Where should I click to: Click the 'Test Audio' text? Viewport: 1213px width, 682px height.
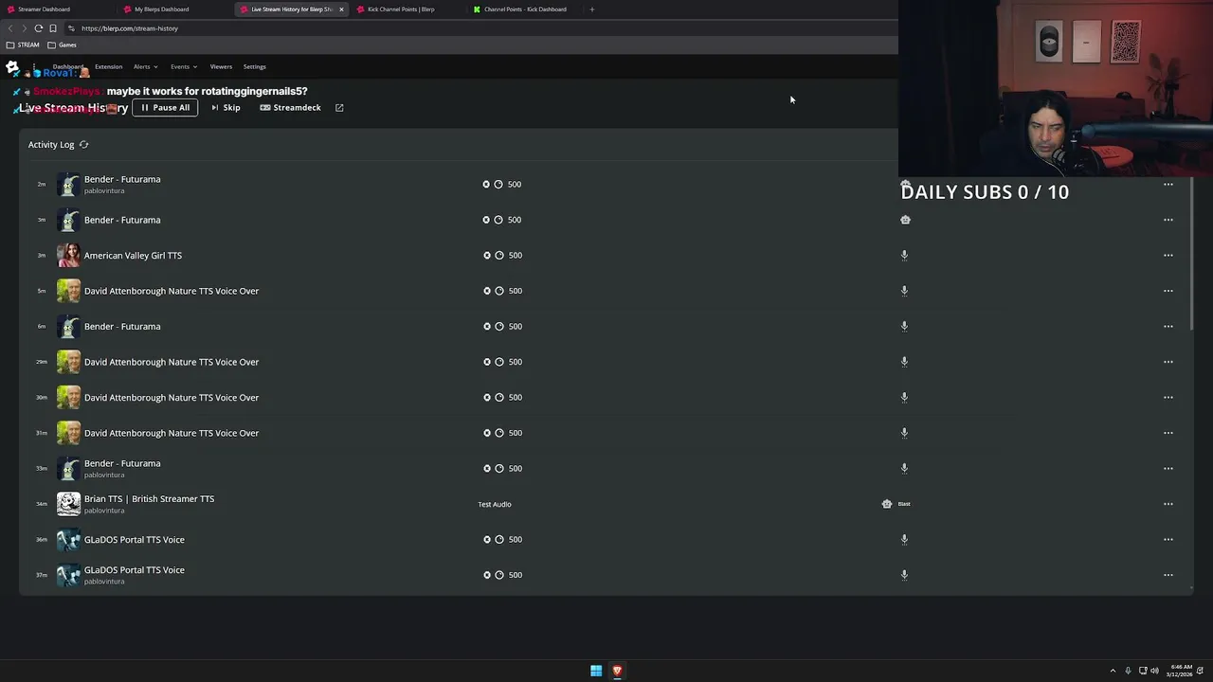(x=495, y=504)
